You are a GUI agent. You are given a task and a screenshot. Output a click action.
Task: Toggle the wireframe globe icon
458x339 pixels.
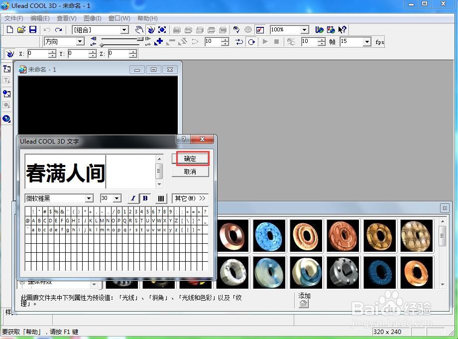coord(248,29)
